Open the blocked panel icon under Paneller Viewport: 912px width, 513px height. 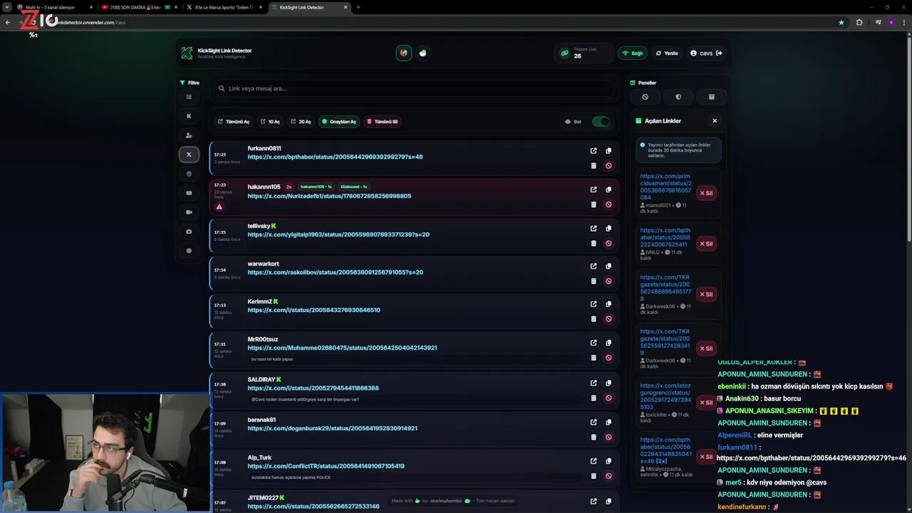(x=646, y=97)
